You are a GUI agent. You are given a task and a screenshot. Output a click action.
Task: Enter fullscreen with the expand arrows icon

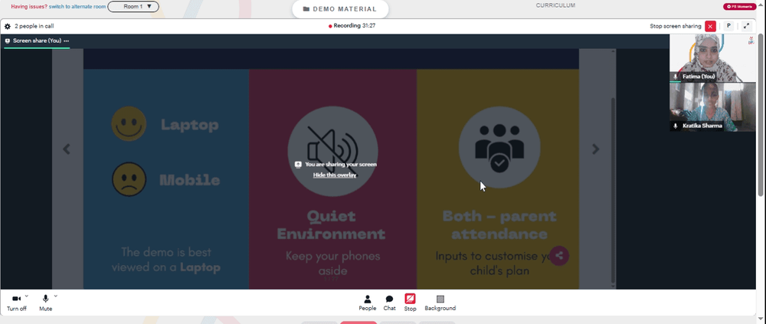coord(746,26)
